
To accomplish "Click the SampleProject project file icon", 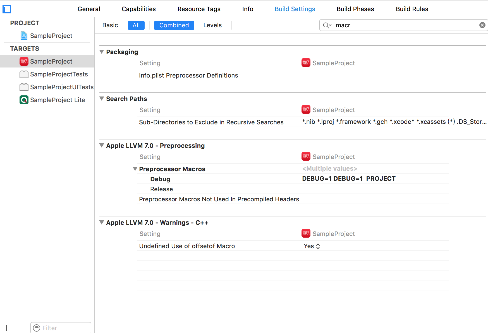I will pos(24,36).
